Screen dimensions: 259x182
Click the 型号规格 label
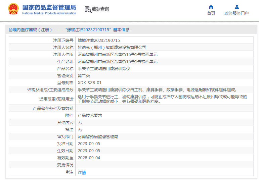(65, 83)
